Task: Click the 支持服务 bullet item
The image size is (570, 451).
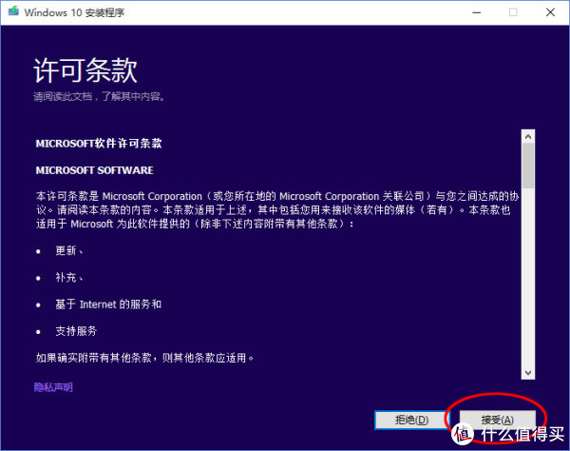Action: click(x=76, y=331)
